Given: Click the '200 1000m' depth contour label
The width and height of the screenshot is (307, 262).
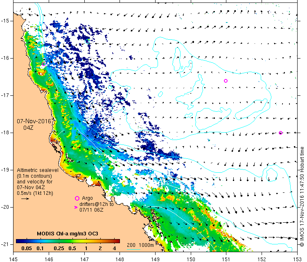Looking at the screenshot, I should 140,245.
